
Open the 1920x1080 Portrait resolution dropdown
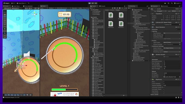click(64, 8)
